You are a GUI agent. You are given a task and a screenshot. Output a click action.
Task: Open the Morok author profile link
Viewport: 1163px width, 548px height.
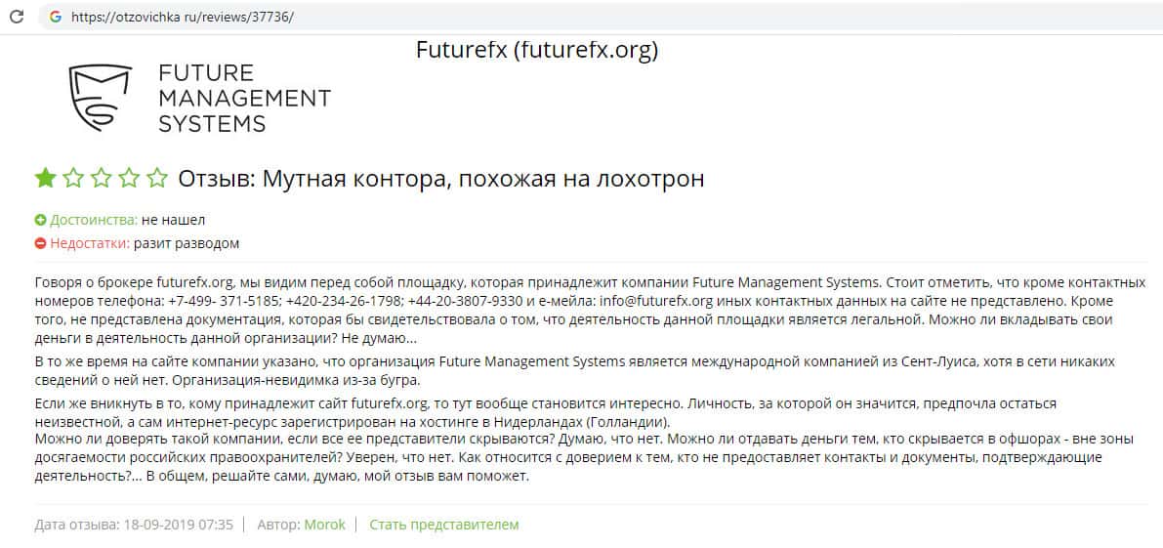click(324, 525)
